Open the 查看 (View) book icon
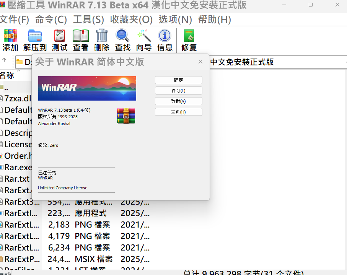 (81, 40)
